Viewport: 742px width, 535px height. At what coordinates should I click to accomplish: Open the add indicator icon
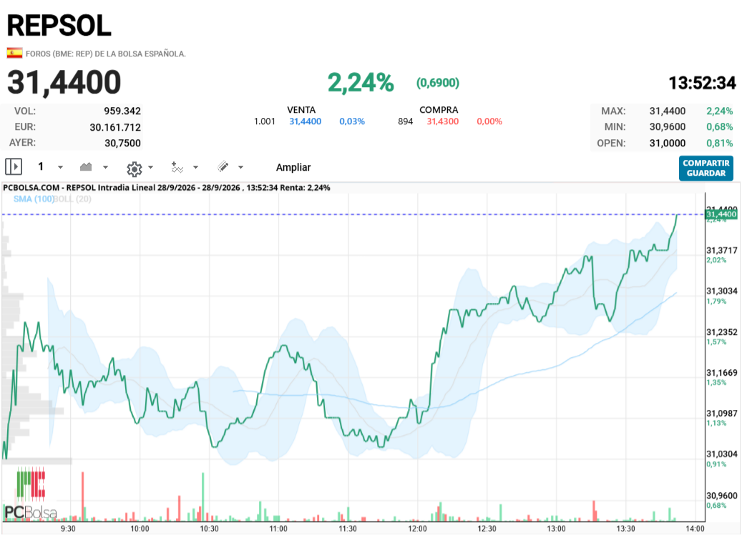click(177, 167)
